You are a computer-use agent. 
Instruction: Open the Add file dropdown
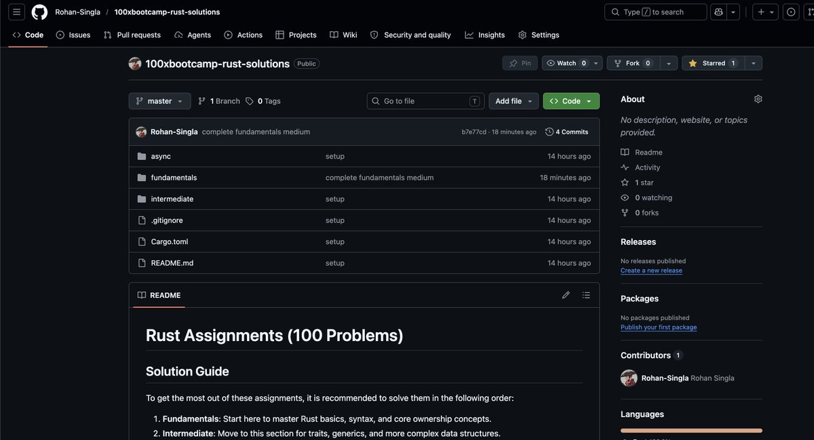(x=513, y=101)
